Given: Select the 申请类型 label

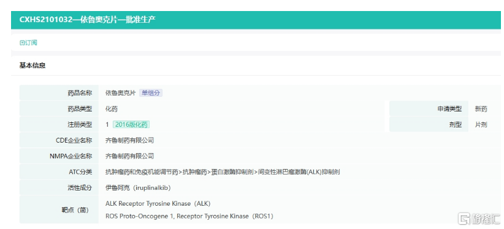Looking at the screenshot, I should click(449, 109).
